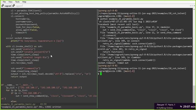This screenshot has width=196, height=110.
Task: Click the terminal scrollbar up arrow
Action: click(x=194, y=9)
